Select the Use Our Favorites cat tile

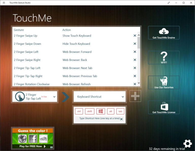pos(164,82)
